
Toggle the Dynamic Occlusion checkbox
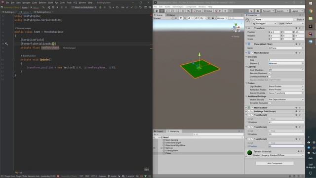[x=270, y=103]
